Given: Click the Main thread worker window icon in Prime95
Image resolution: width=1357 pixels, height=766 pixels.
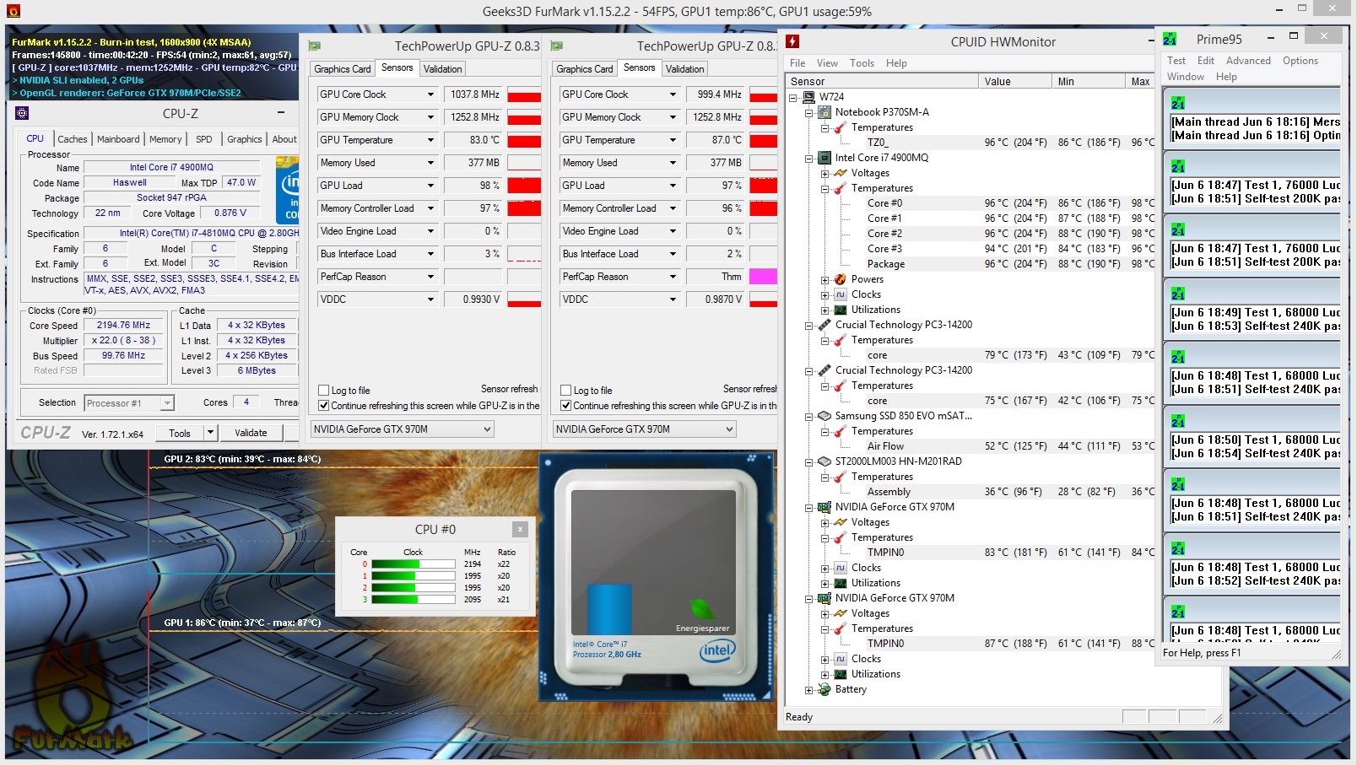Looking at the screenshot, I should [1178, 103].
